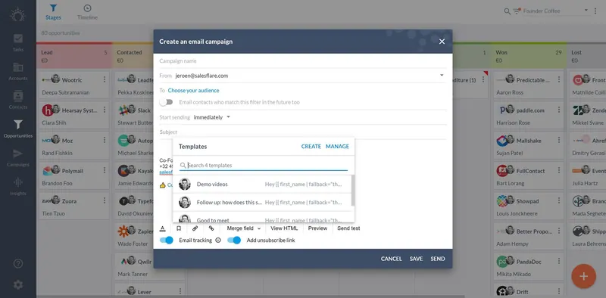Click the insert link chain icon

211,228
